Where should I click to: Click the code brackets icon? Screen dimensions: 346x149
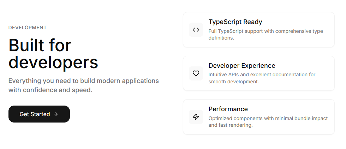tap(196, 30)
